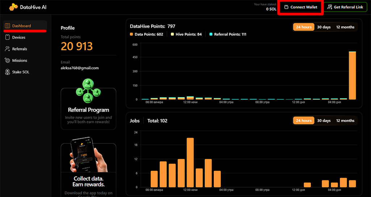Show 12 months in DataHive Points chart
This screenshot has height=197, width=371.
point(345,27)
